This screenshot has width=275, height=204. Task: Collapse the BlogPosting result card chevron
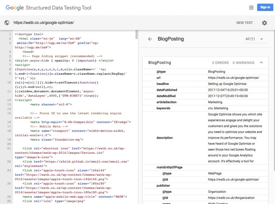[x=261, y=63]
